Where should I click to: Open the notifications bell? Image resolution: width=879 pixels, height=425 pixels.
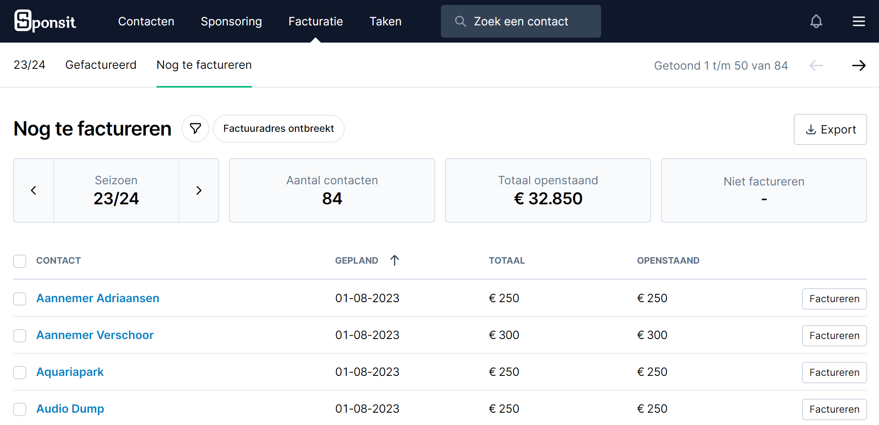[816, 21]
